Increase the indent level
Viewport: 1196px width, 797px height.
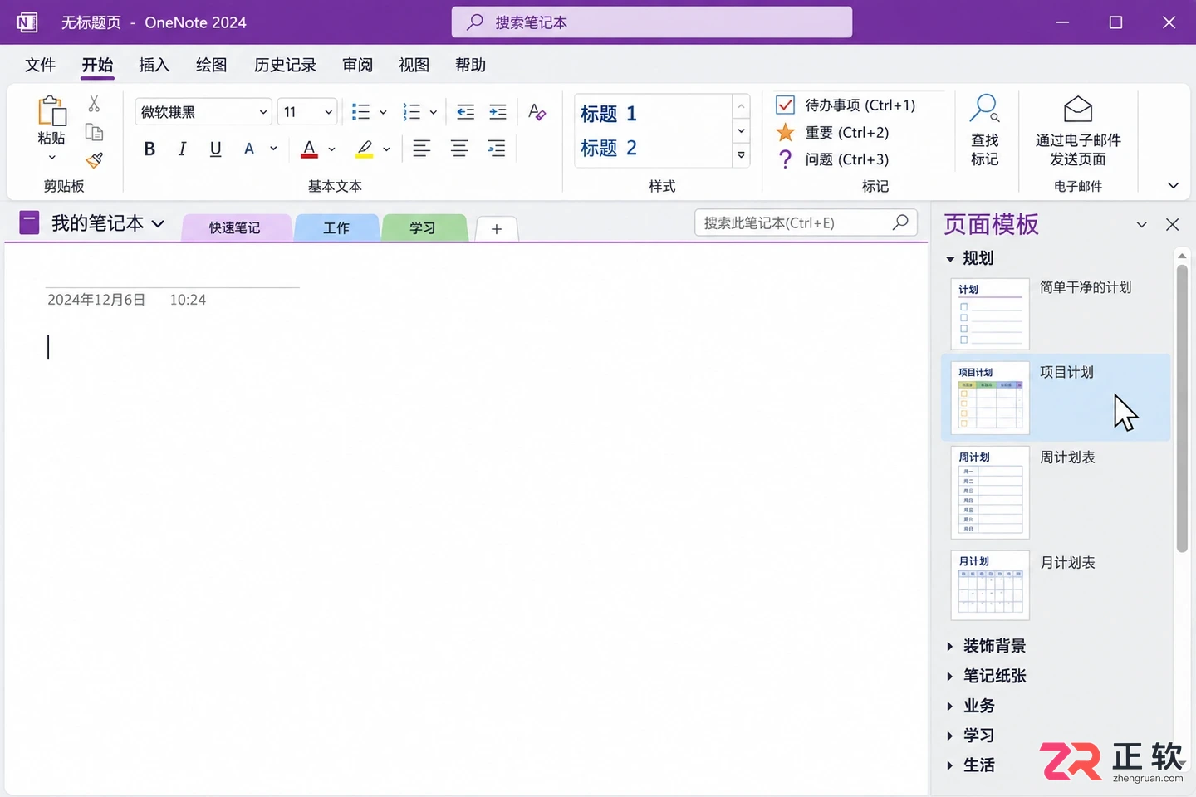498,112
